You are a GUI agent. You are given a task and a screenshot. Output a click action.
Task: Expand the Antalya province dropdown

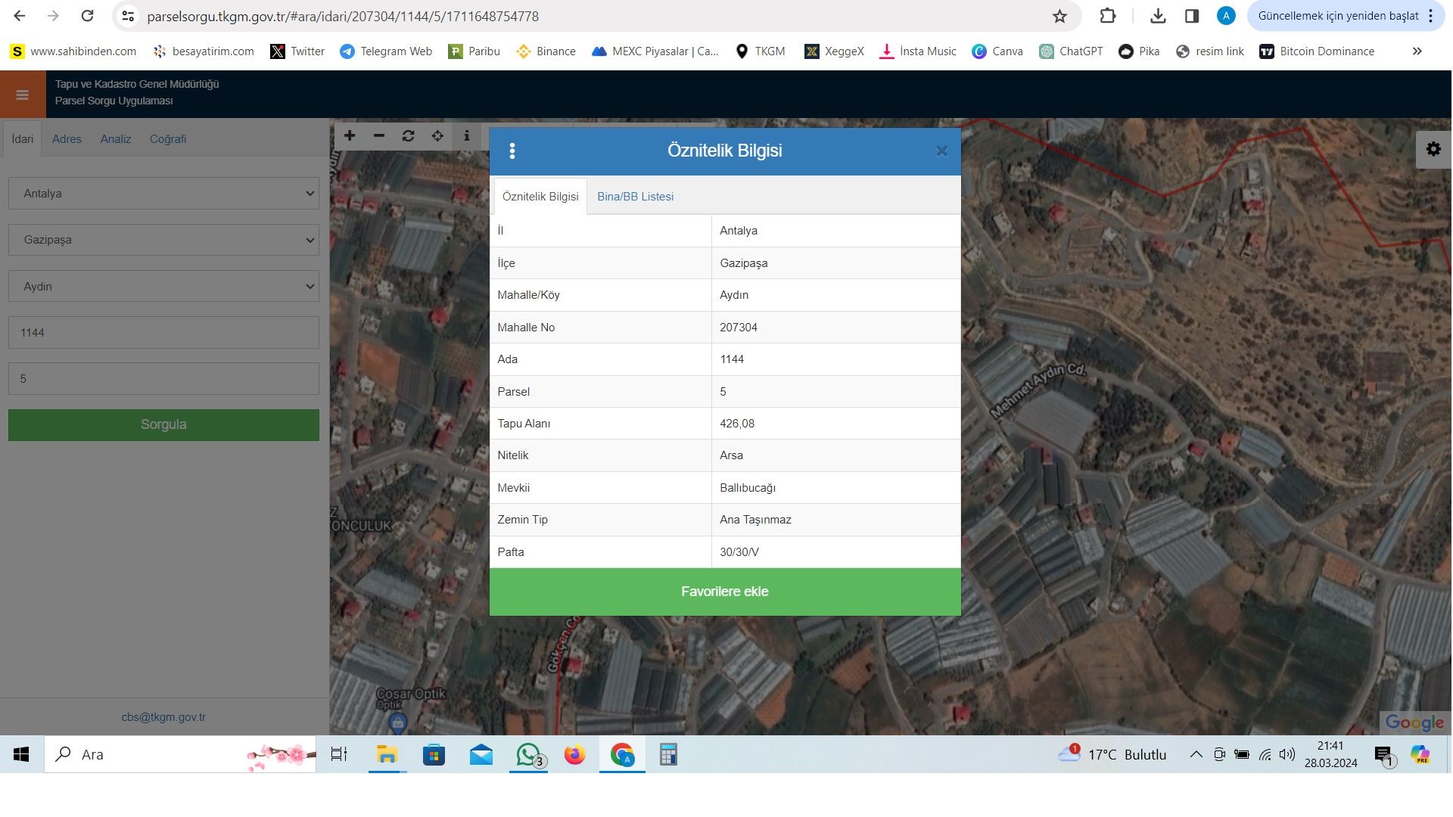(163, 194)
